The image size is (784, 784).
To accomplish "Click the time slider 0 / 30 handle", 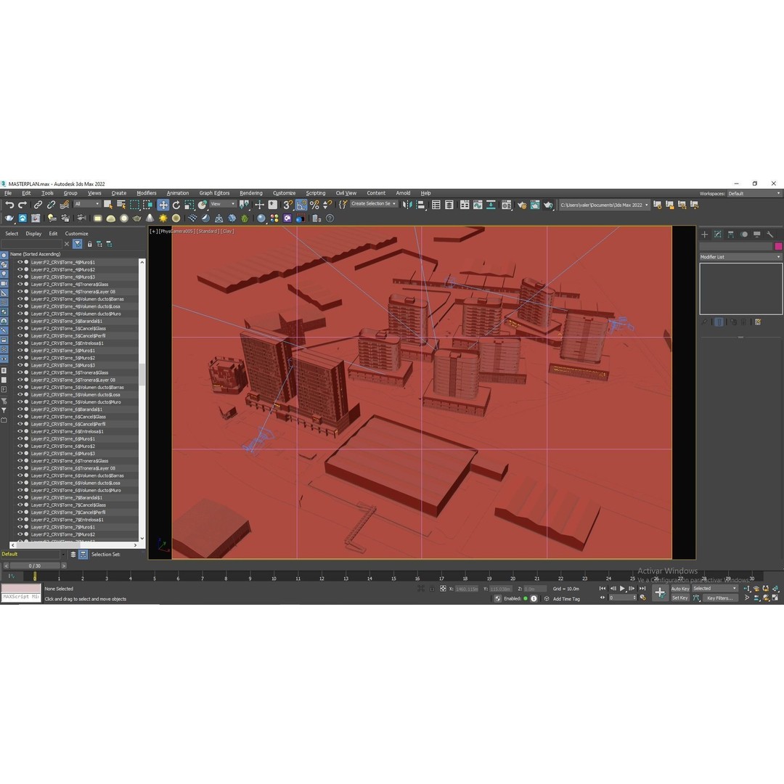I will (35, 565).
